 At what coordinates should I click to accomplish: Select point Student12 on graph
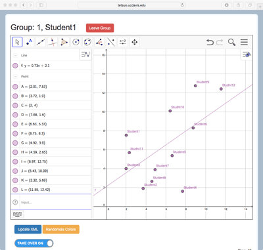point(221,89)
